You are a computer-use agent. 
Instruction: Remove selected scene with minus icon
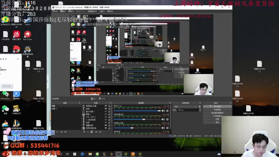pos(57,132)
